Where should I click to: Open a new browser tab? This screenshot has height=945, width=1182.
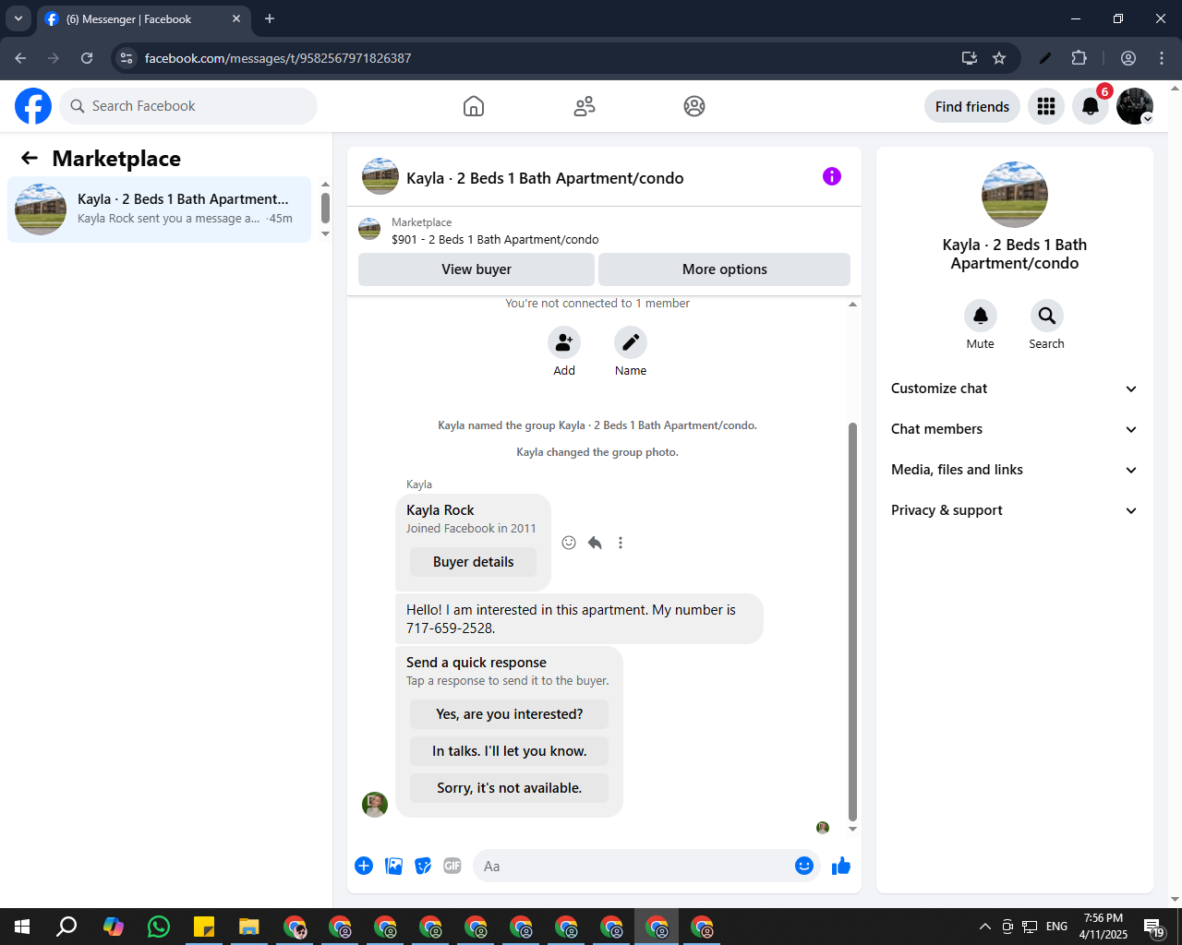[270, 18]
